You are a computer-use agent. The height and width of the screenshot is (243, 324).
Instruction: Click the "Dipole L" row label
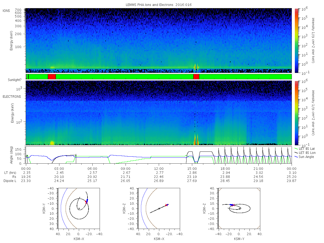(x=10, y=181)
